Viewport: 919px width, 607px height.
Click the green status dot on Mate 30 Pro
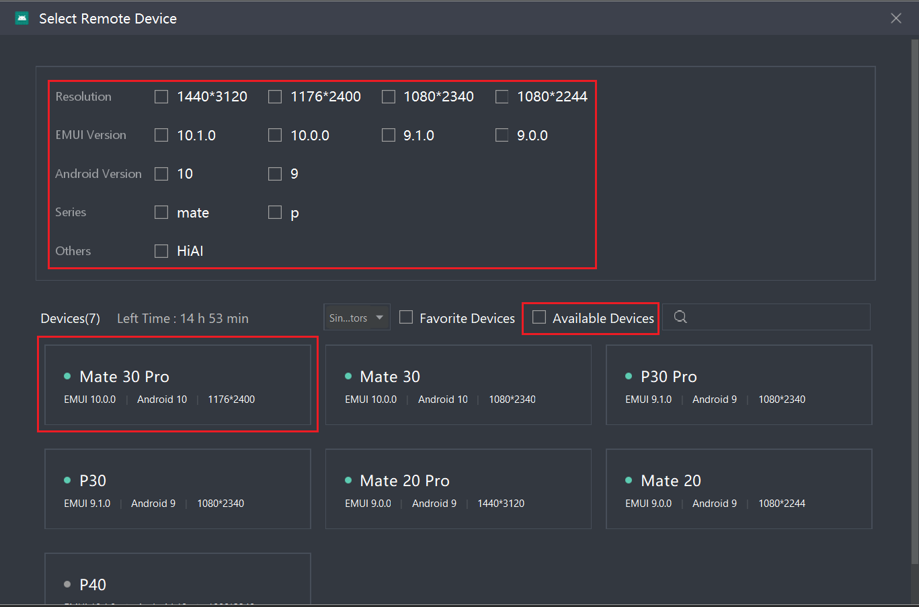coord(67,376)
